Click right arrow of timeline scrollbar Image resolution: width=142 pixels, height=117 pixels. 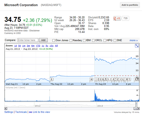pos(138,108)
